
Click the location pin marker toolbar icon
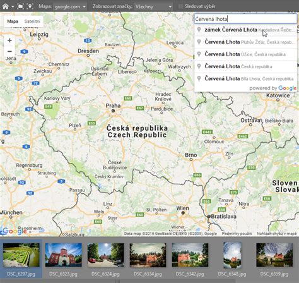30,6
